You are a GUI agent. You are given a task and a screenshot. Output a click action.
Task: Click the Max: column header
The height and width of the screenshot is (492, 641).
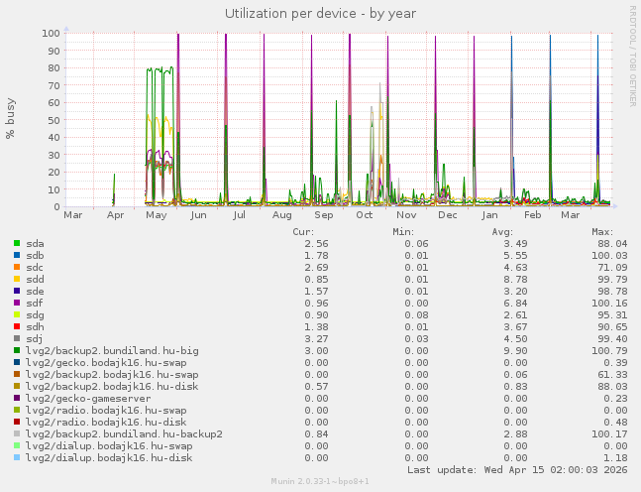pyautogui.click(x=602, y=232)
